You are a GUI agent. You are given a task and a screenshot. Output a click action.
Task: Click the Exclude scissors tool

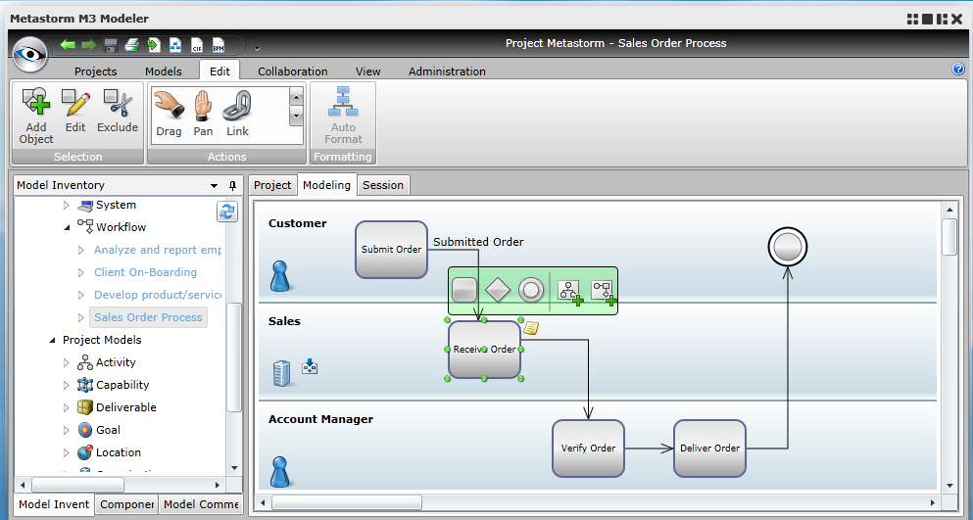coord(118,111)
